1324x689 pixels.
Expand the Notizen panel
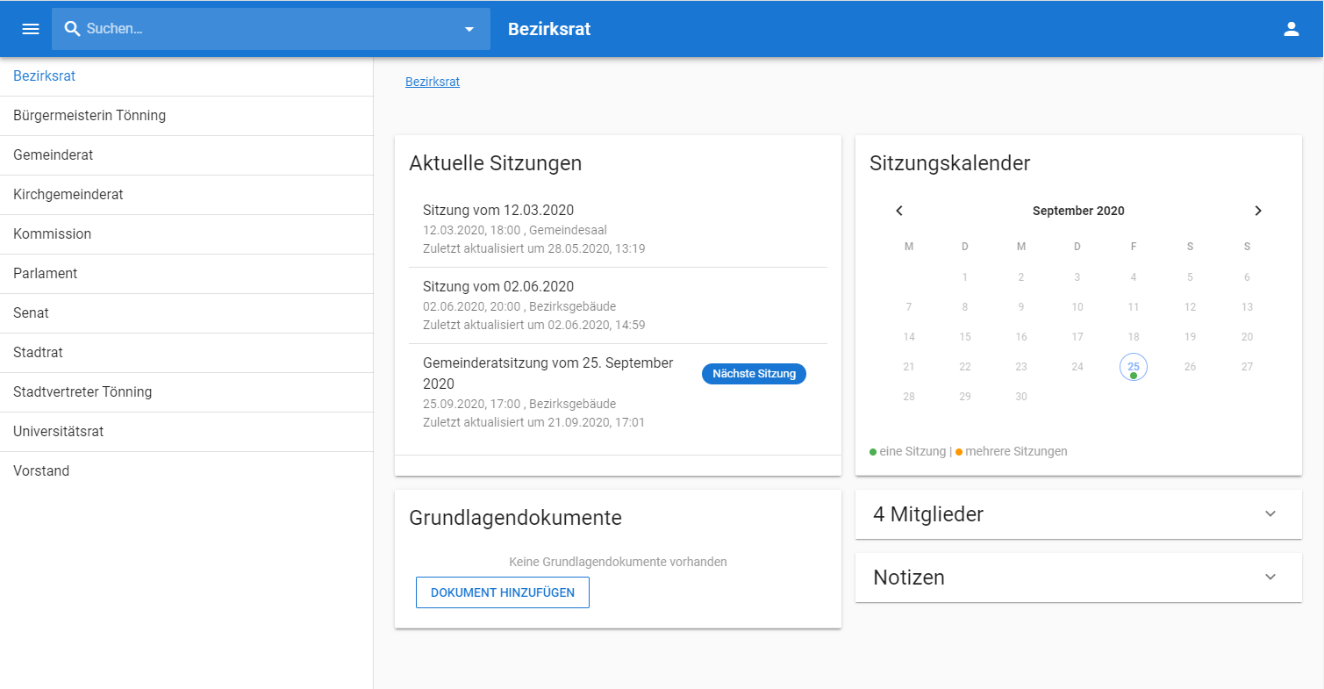click(x=1270, y=578)
